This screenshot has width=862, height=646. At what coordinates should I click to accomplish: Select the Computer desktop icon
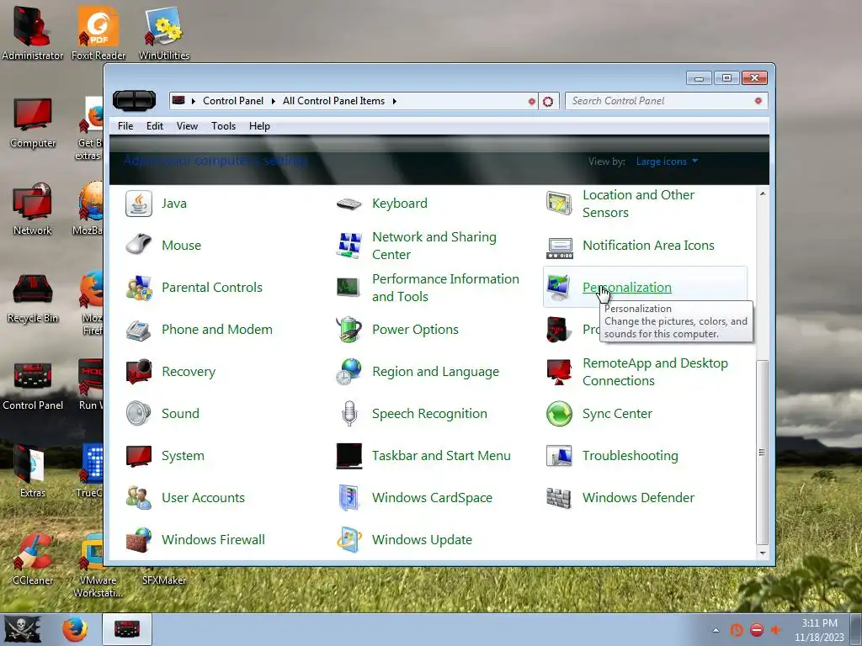[x=33, y=124]
